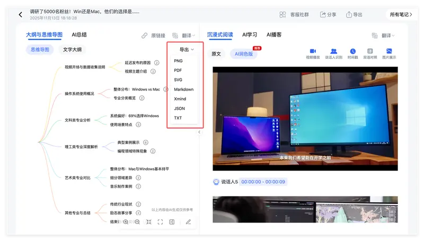The width and height of the screenshot is (424, 241).
Task: Click 系统偏好：69%选择Windows node
Action: point(135,115)
